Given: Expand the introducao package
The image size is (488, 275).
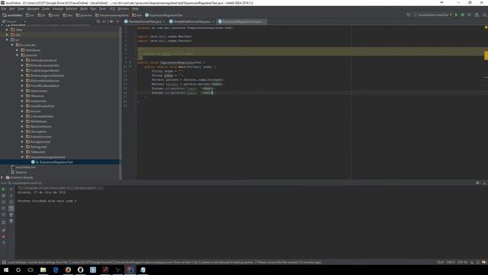Looking at the screenshot, I should point(17,50).
